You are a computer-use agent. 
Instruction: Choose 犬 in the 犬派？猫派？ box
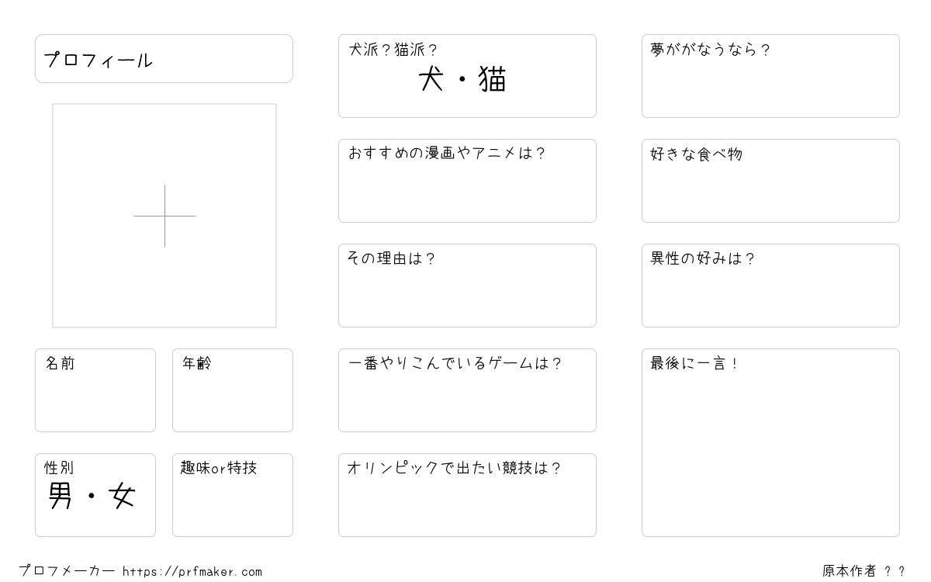click(x=431, y=79)
